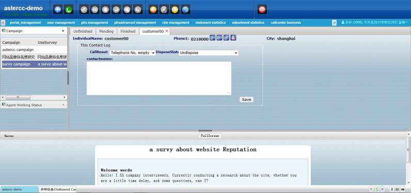Open pbxadvanced management menu
Screen dimensions: 411x193
[x=135, y=23]
